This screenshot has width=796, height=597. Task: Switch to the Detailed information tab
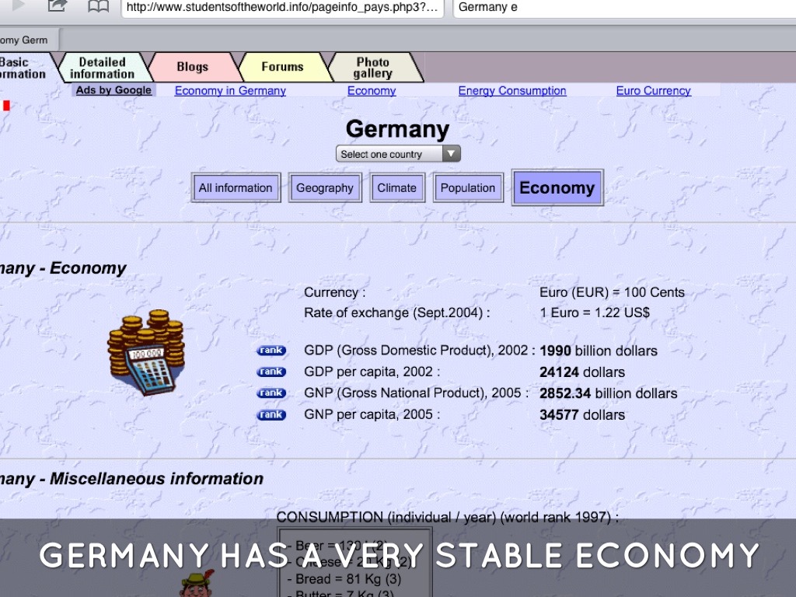click(102, 68)
